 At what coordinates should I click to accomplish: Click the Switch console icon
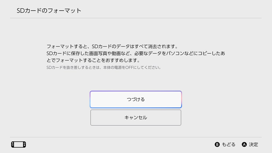18,144
